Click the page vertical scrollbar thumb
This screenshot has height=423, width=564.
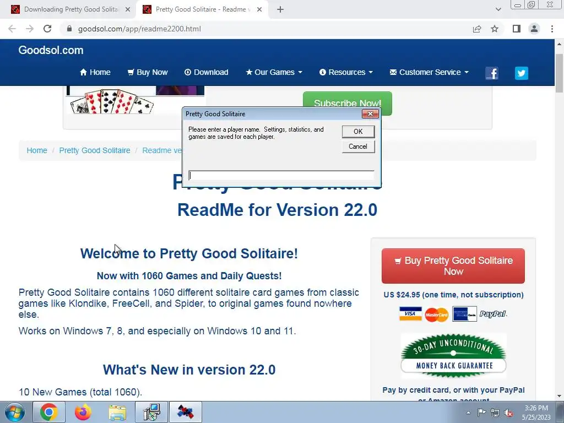(x=559, y=73)
